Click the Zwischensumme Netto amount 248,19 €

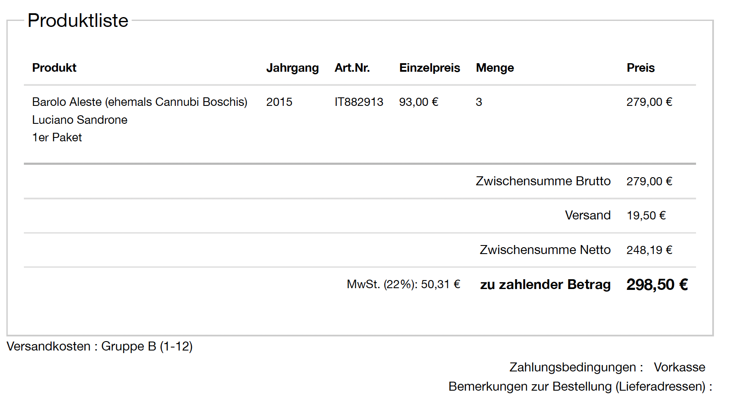click(649, 250)
